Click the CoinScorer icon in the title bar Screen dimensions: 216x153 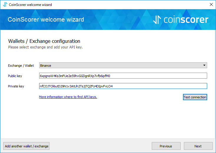point(5,4)
